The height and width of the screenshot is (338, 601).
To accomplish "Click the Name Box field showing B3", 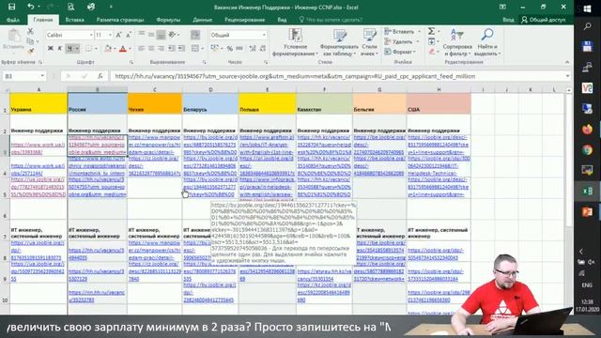I will pos(21,76).
